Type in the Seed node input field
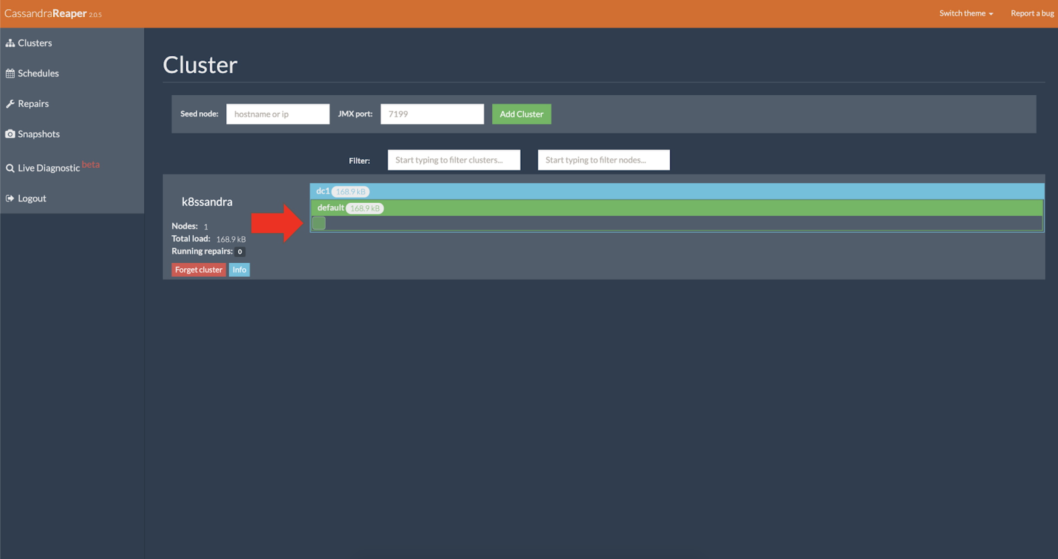Viewport: 1058px width, 559px height. coord(278,113)
